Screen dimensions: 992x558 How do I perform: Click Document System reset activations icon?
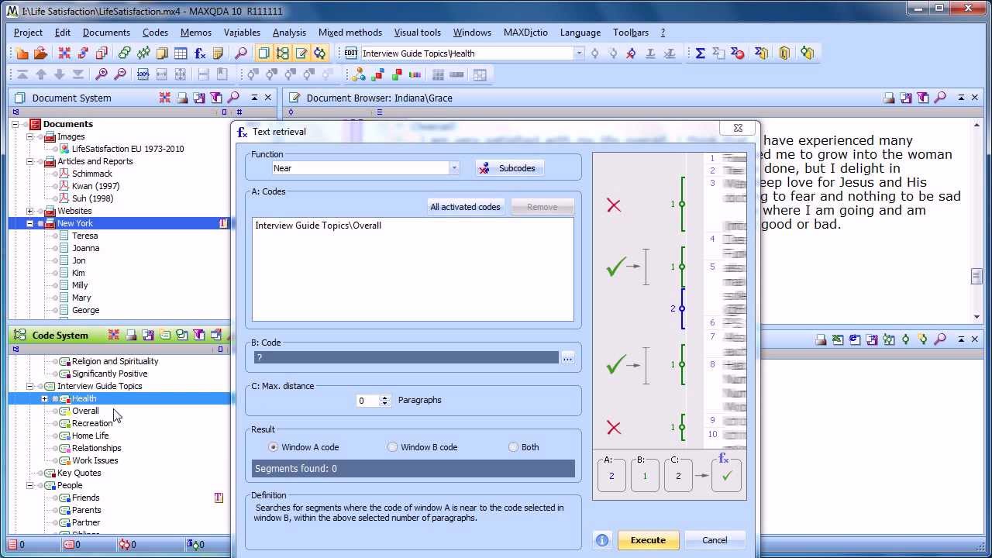165,98
